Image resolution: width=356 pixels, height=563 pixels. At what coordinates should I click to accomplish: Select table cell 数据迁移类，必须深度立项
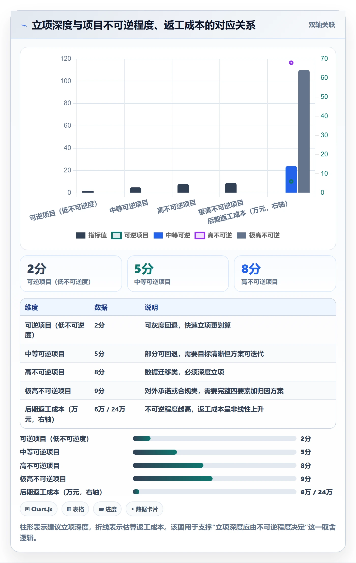(x=184, y=372)
